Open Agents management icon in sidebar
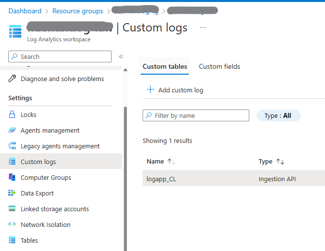This screenshot has width=325, height=251. pyautogui.click(x=12, y=130)
